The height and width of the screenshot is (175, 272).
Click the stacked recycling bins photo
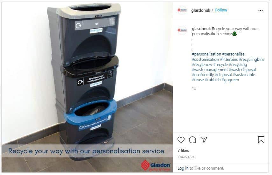click(x=87, y=87)
